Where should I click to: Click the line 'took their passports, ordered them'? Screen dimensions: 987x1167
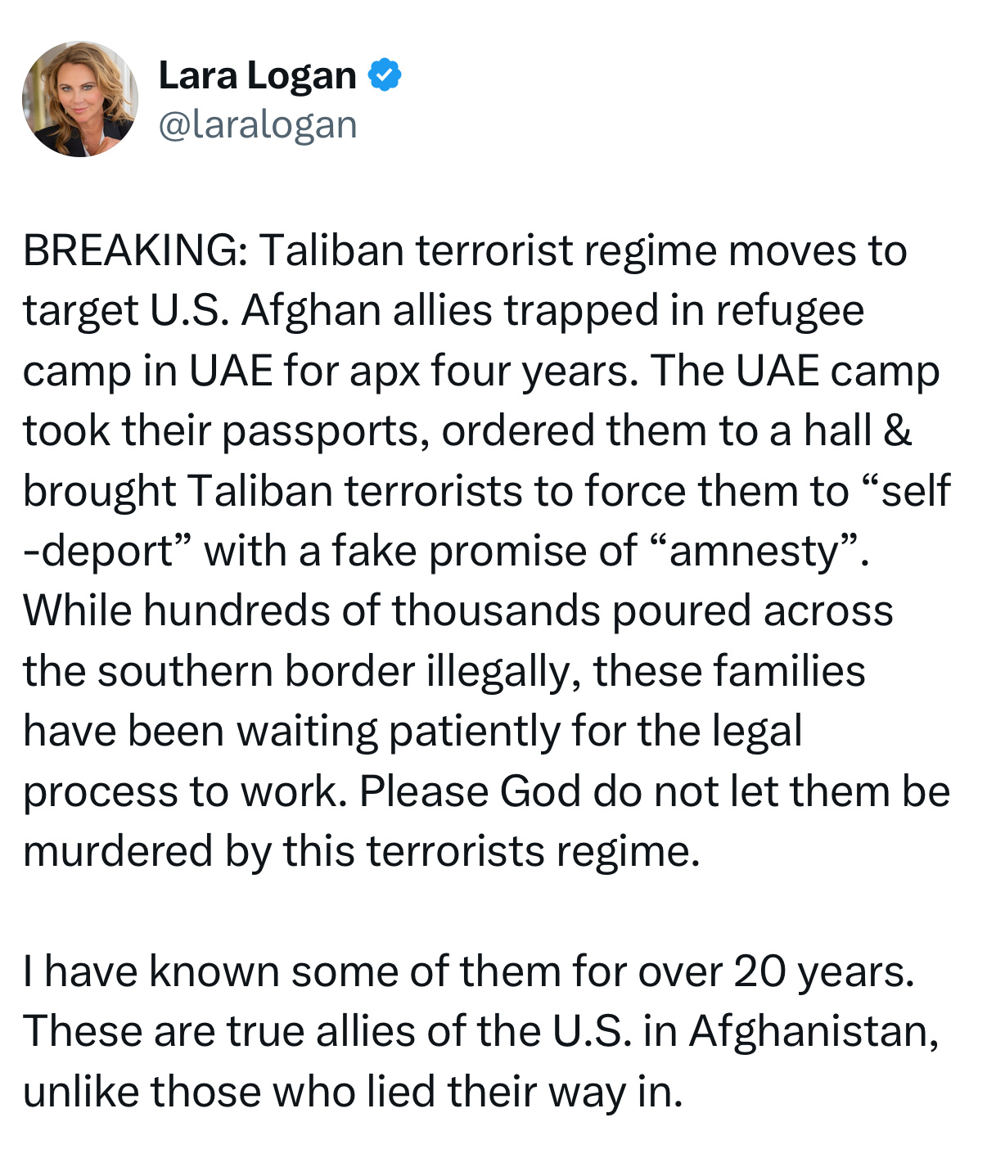[467, 430]
